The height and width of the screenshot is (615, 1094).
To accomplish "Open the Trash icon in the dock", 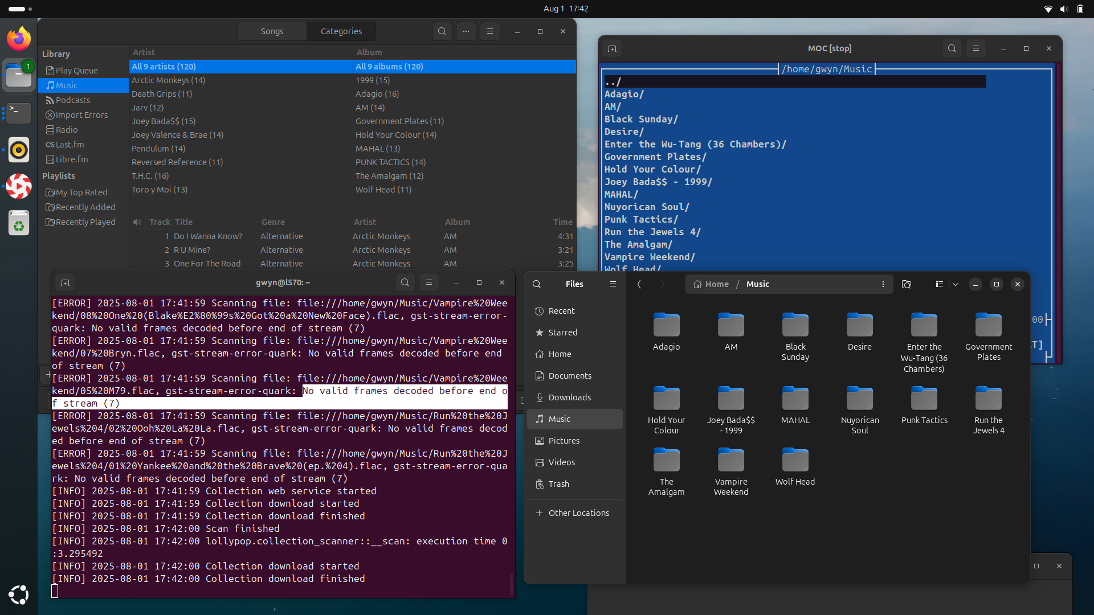I will pyautogui.click(x=19, y=223).
